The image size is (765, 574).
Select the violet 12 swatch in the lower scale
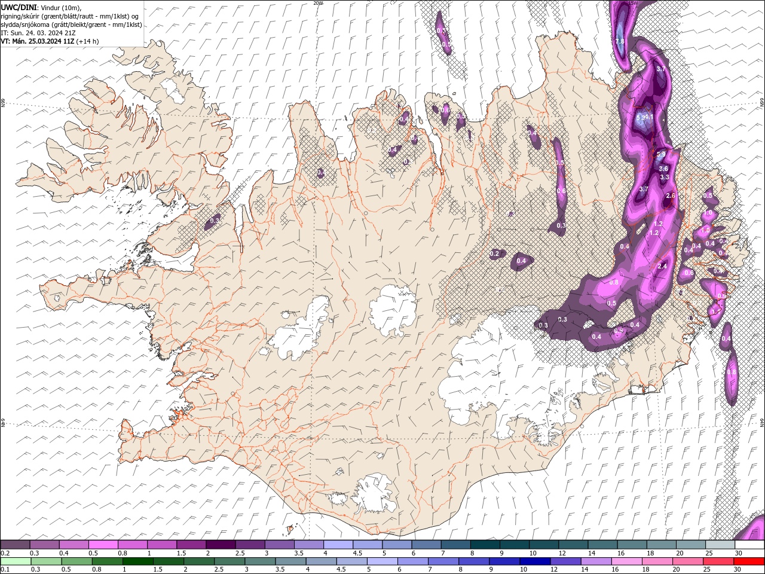click(x=565, y=561)
